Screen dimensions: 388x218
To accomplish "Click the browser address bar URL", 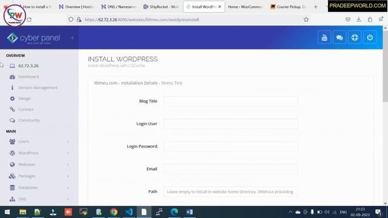I will click(142, 19).
